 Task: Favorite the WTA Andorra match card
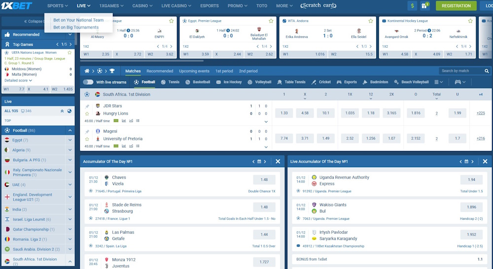pyautogui.click(x=371, y=21)
